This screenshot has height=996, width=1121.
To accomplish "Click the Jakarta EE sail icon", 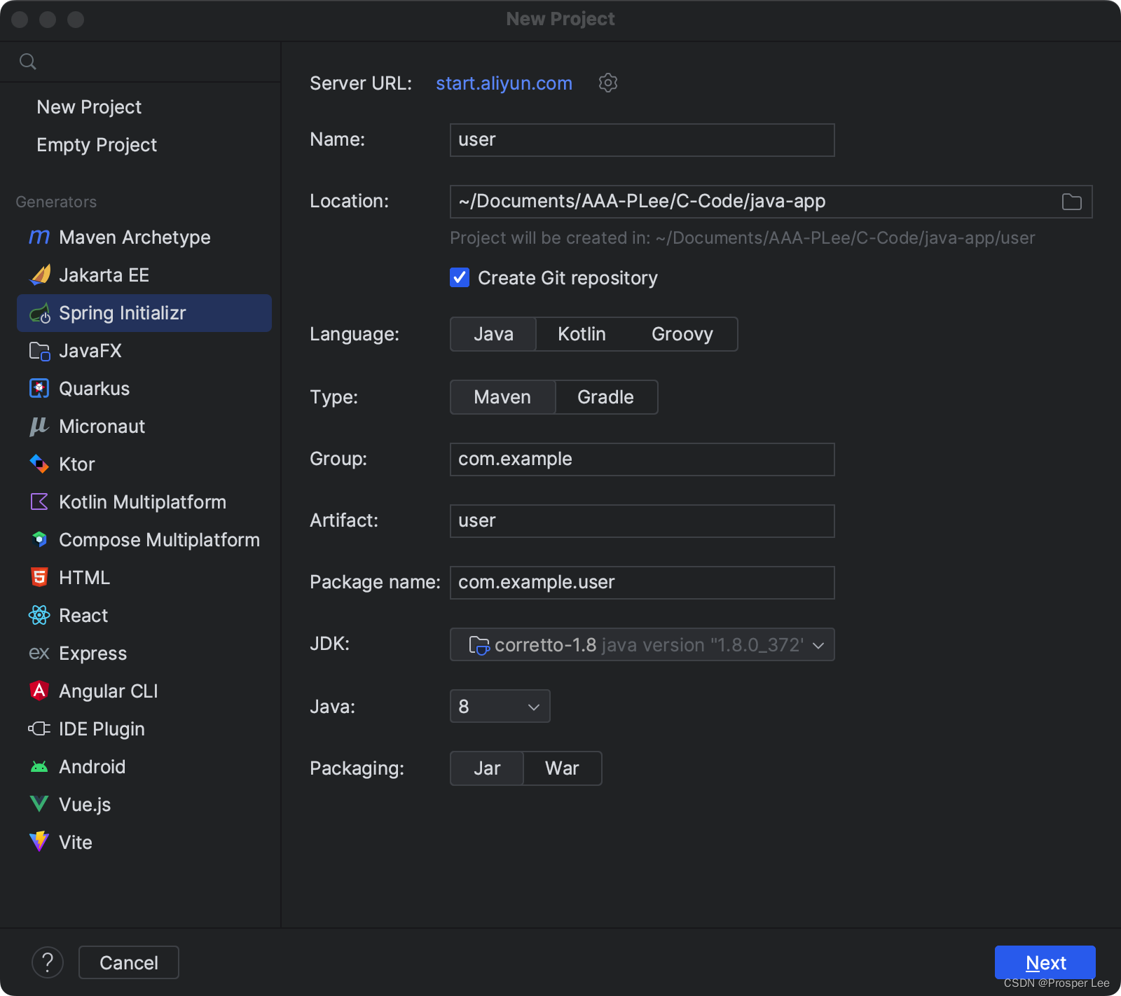I will [40, 275].
